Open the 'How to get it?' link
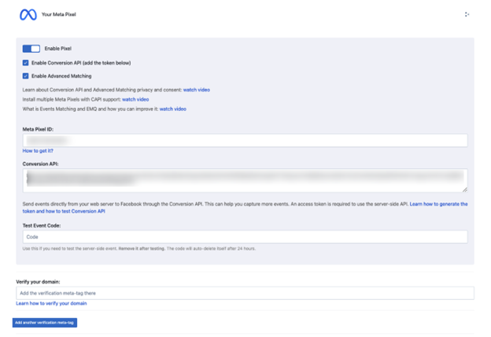Viewport: 491px width, 337px height. point(38,151)
